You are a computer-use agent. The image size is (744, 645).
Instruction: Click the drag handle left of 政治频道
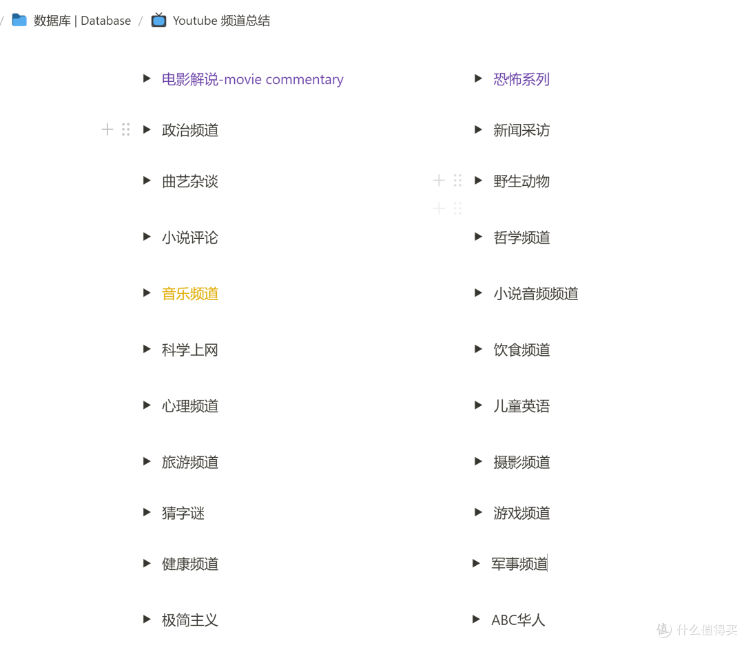(126, 129)
